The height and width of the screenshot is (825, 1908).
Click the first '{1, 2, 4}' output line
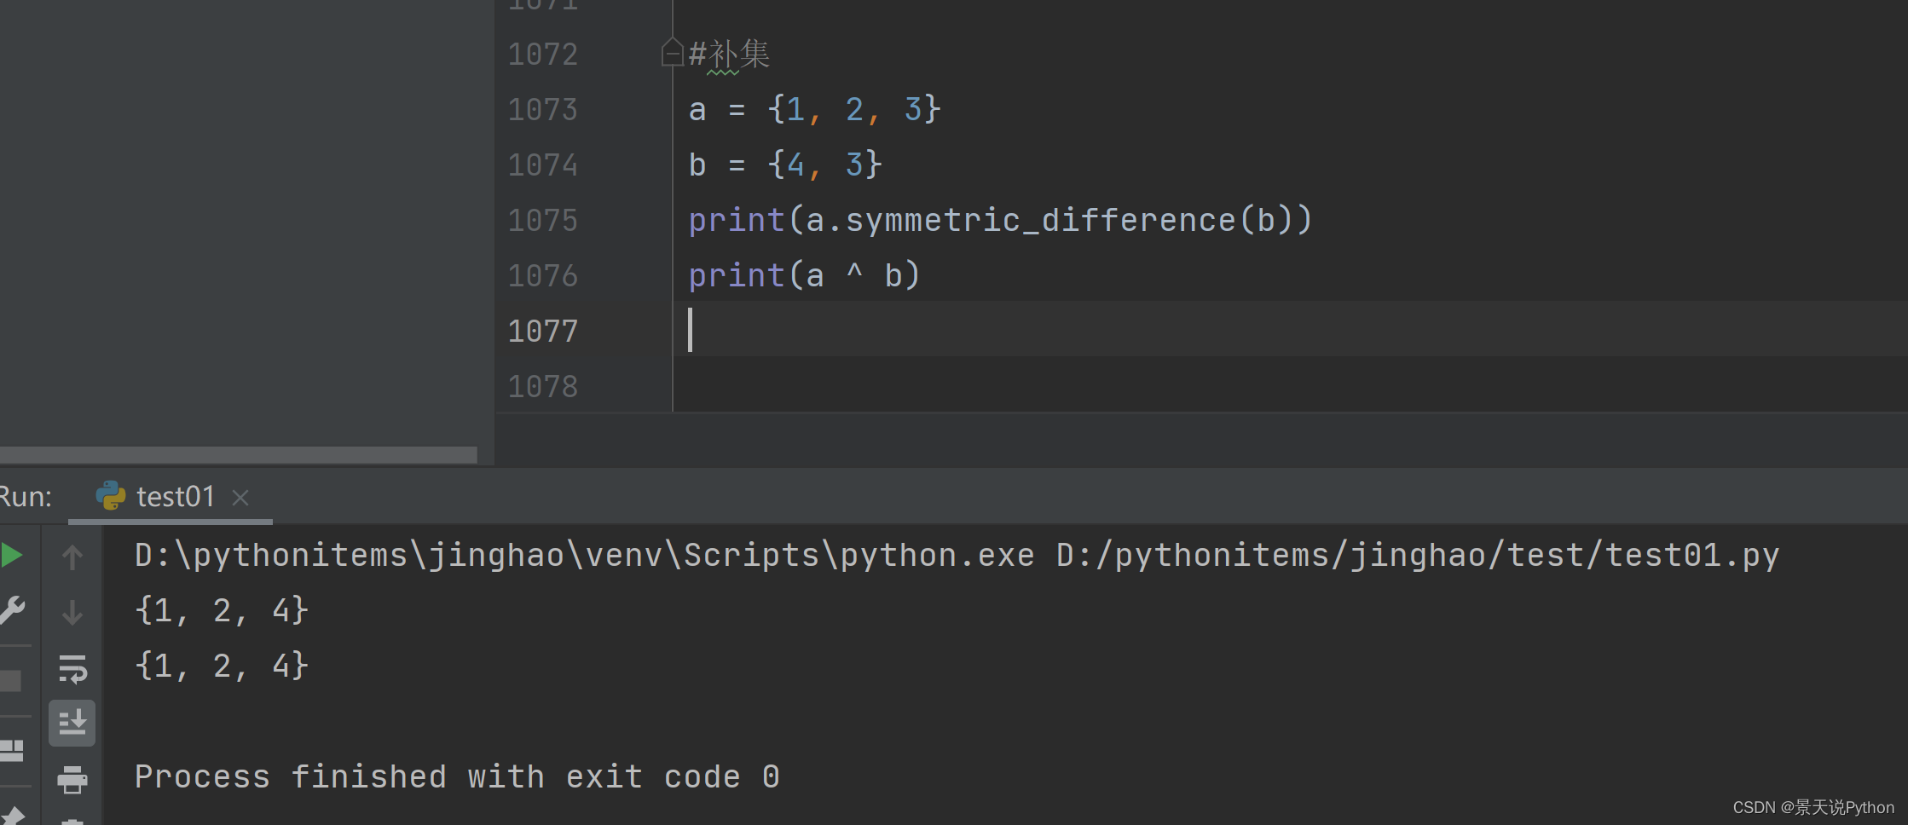pyautogui.click(x=222, y=611)
